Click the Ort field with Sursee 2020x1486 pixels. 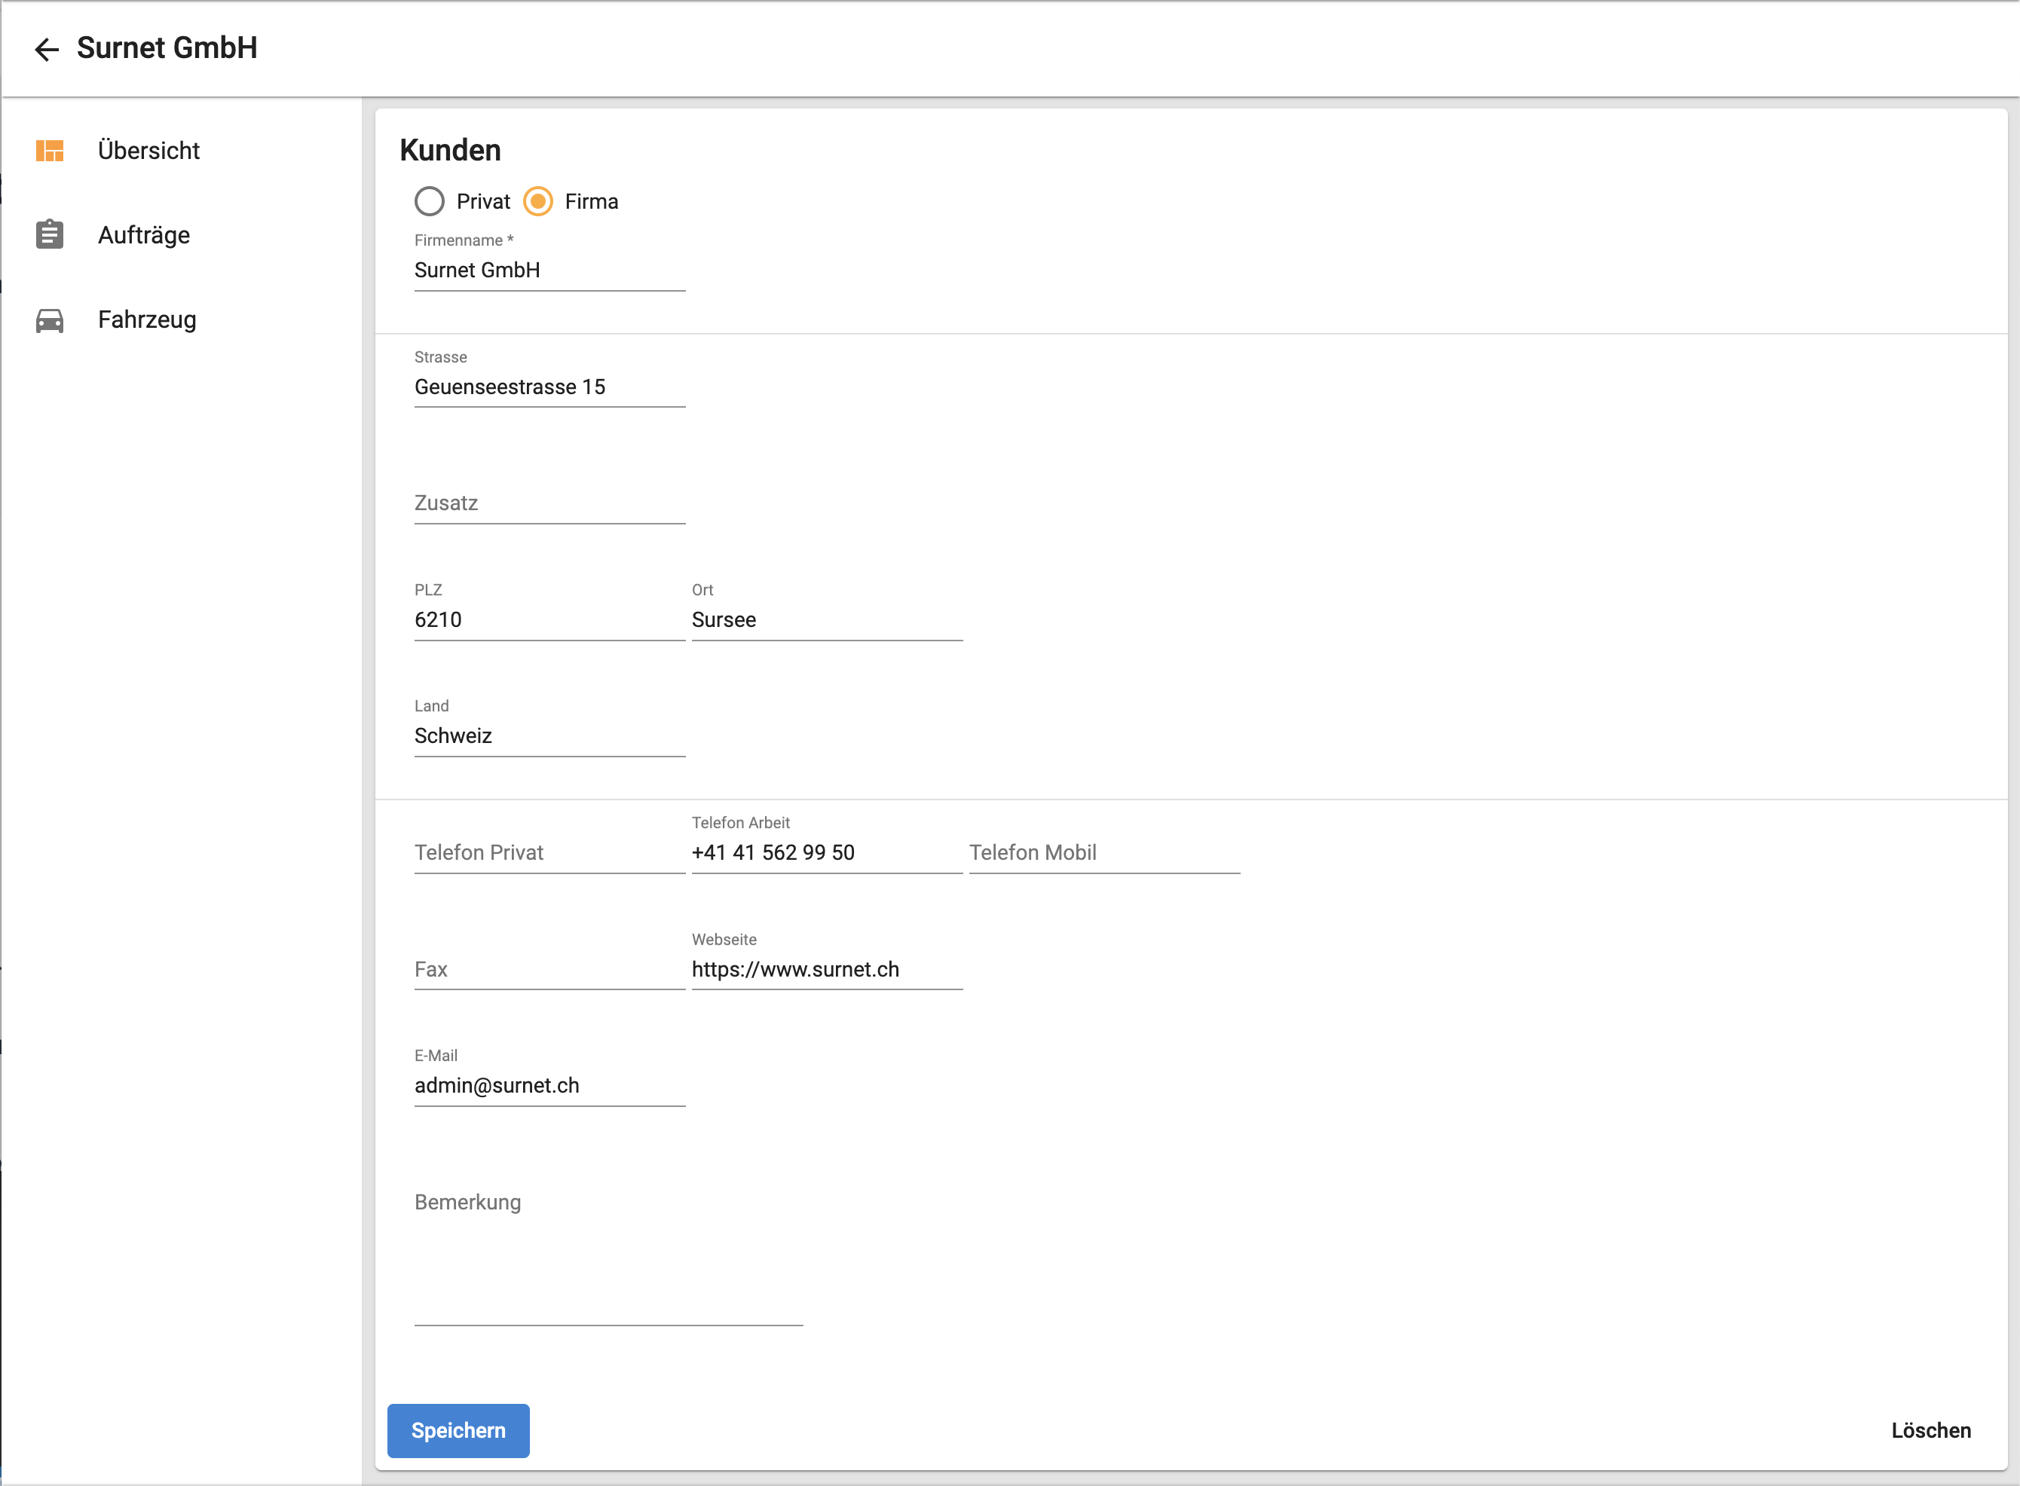827,619
